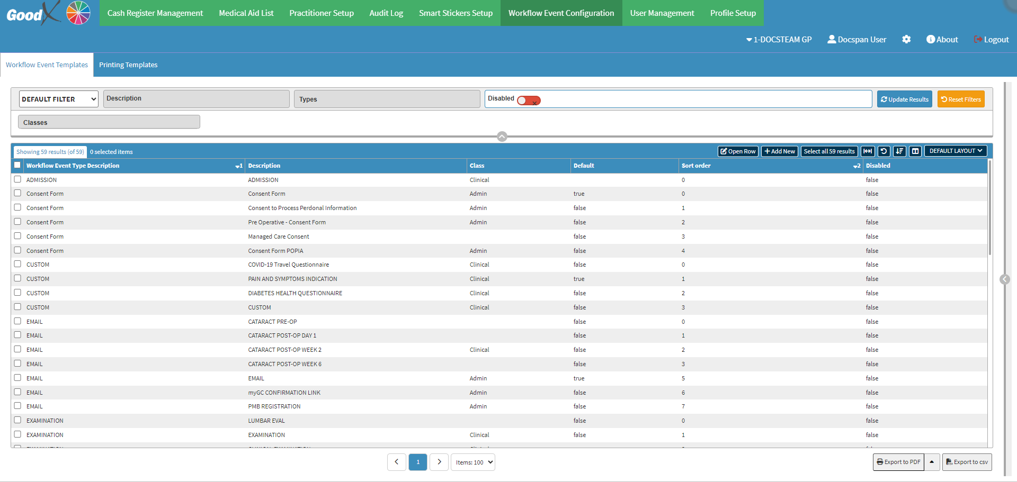Screen dimensions: 1017x482
Task: Expand the DEFAULT LAYOUT dropdown
Action: 956,151
